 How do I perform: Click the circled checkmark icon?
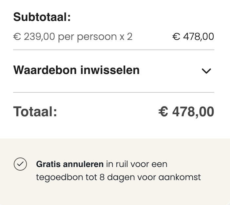click(x=20, y=164)
